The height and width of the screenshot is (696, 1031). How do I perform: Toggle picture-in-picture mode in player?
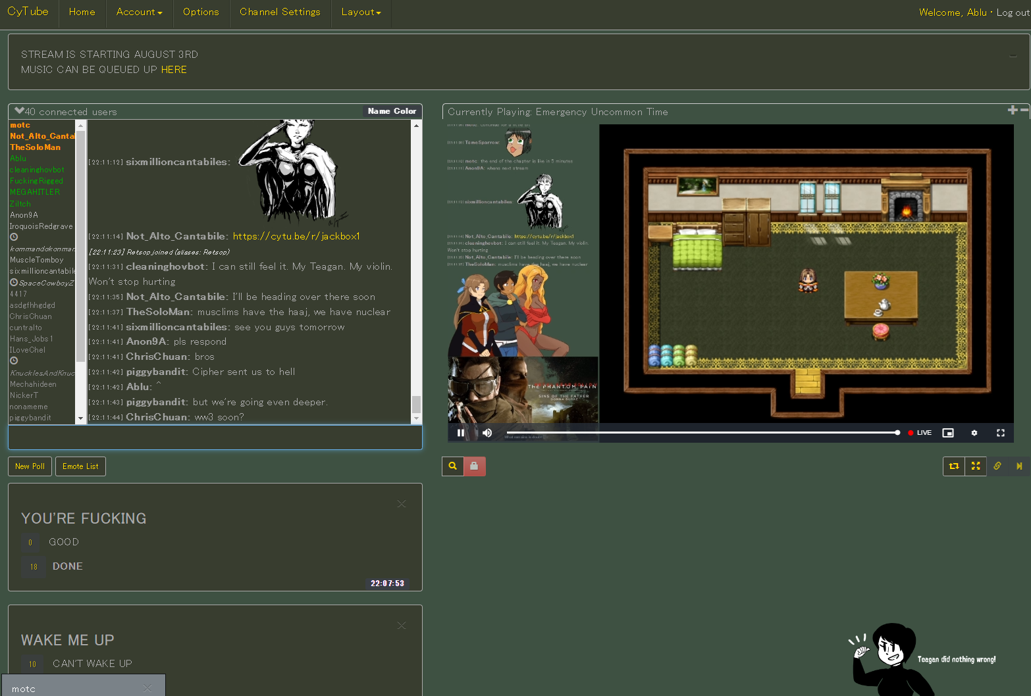(x=948, y=433)
